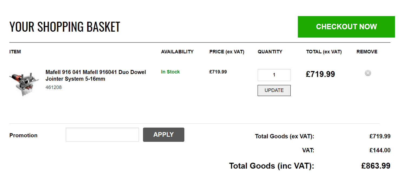Screen dimensions: 406x178
Task: Click the TOTAL (ex VAT) column header
Action: (324, 52)
